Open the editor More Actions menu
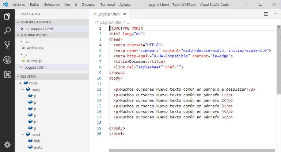Screen dimensions: 281x152 (276, 14)
